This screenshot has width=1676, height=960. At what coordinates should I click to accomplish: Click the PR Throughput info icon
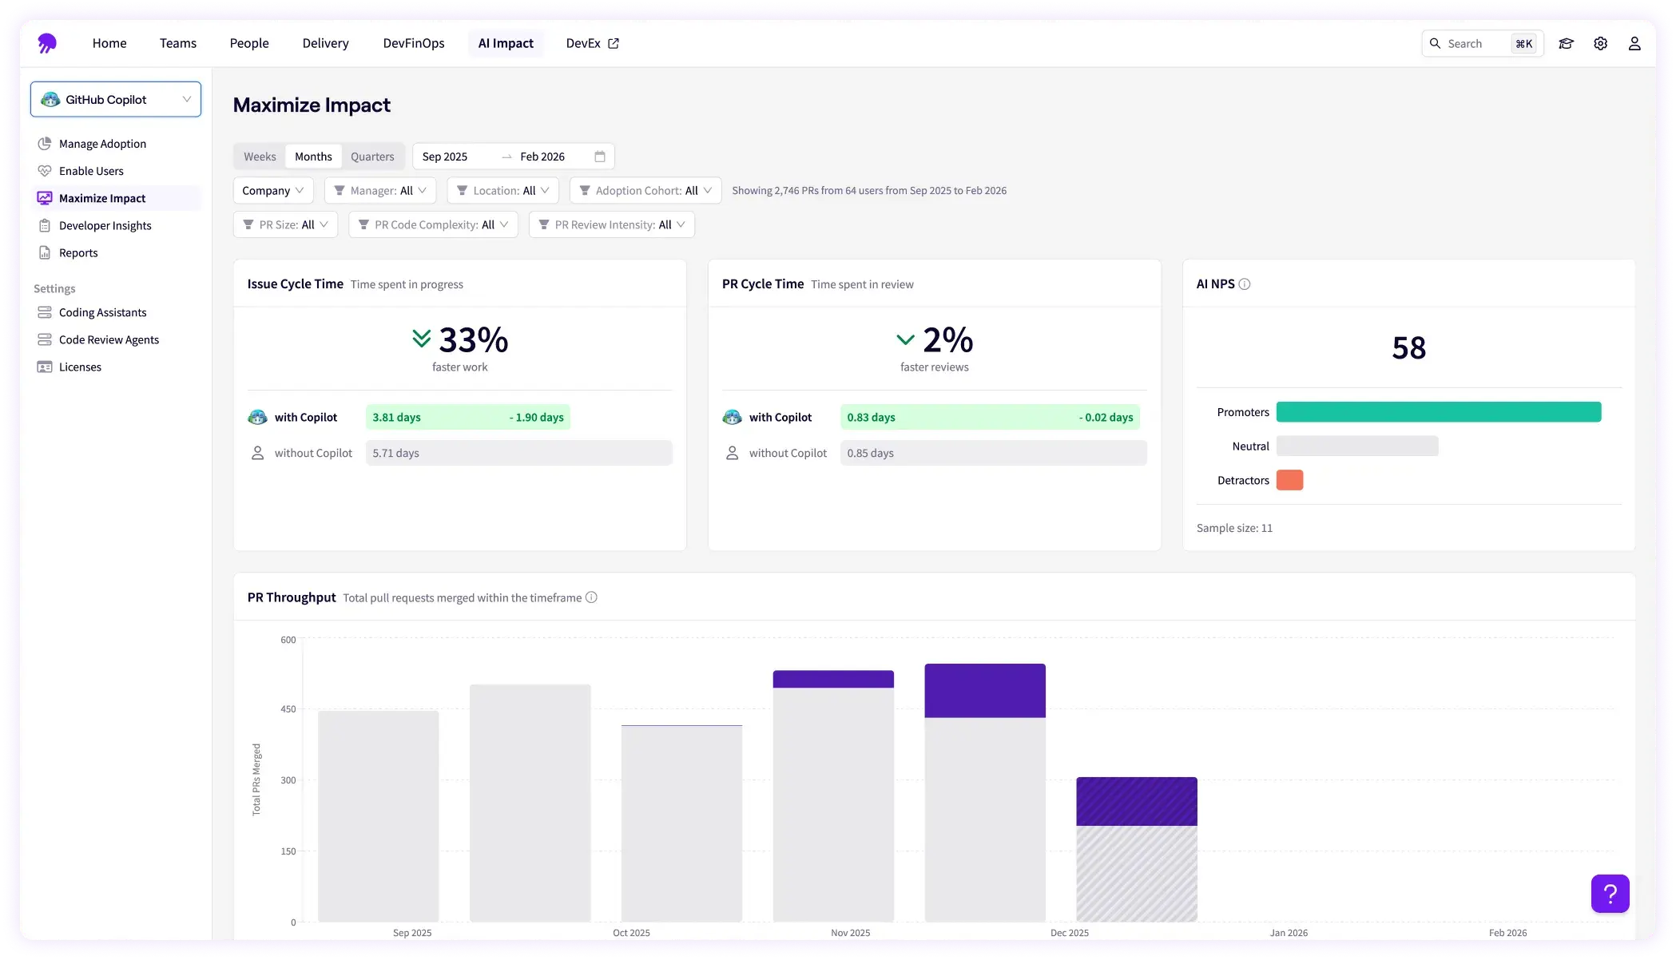(591, 597)
